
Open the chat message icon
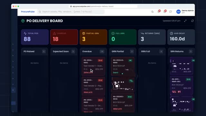click(171, 12)
